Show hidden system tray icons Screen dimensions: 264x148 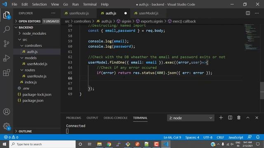coord(218,144)
